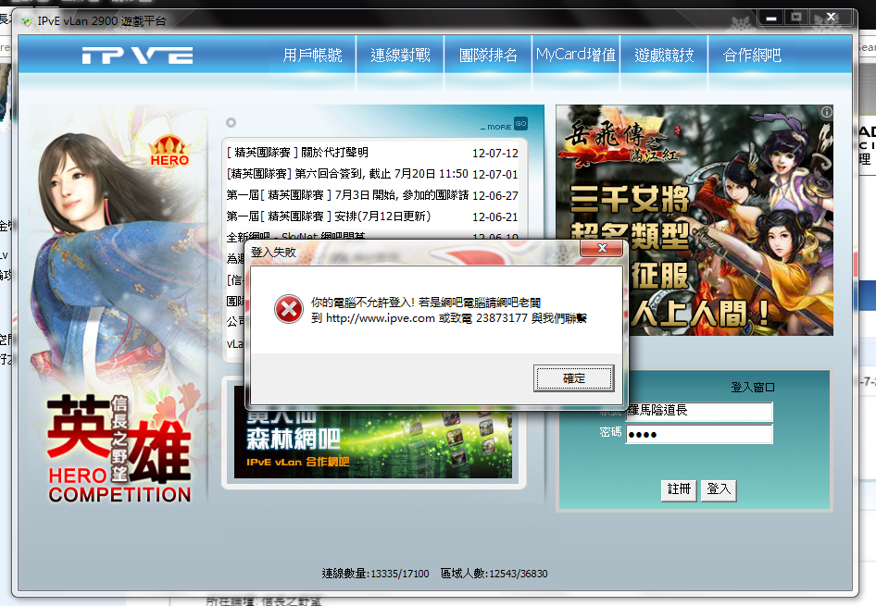Click the 註冊 register button
The width and height of the screenshot is (876, 606).
click(x=679, y=490)
